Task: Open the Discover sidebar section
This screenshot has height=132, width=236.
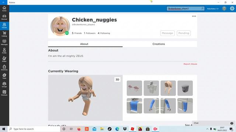Action: [4, 17]
